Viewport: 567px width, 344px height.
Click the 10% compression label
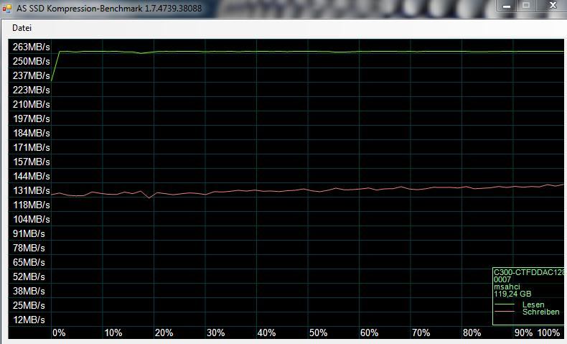point(113,333)
